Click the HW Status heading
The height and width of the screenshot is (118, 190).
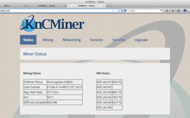pyautogui.click(x=103, y=73)
